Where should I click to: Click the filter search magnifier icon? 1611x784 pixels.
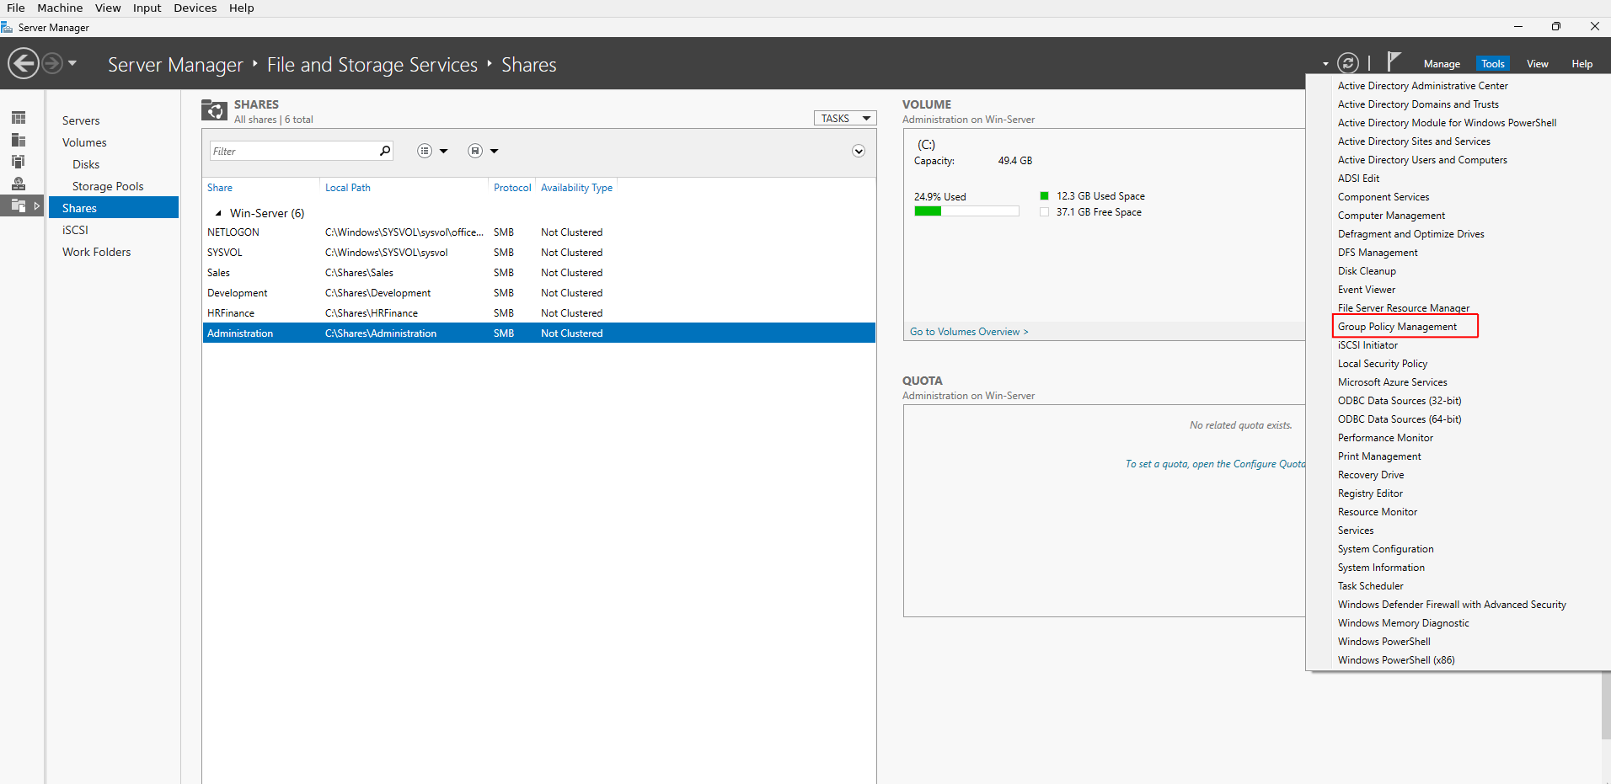point(385,151)
